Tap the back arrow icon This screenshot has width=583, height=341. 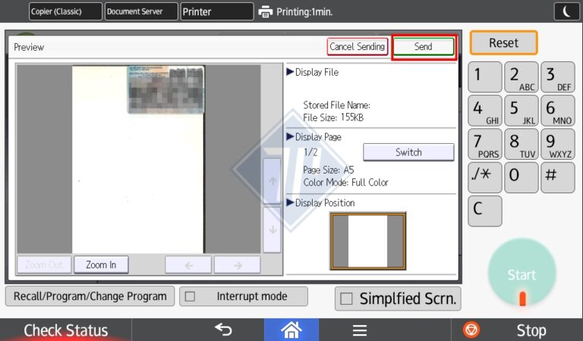click(222, 330)
